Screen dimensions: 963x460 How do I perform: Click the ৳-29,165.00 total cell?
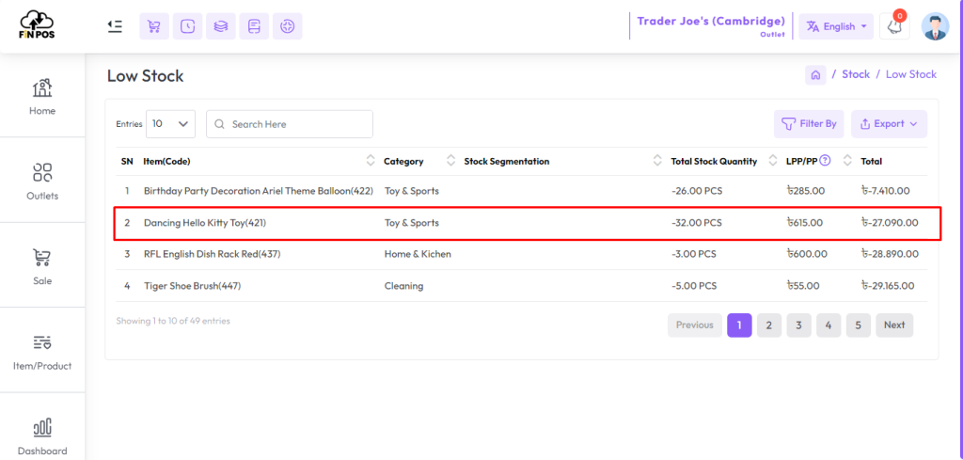point(888,286)
